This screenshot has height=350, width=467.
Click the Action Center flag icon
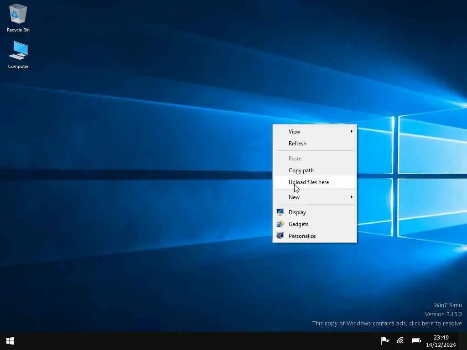coord(385,340)
